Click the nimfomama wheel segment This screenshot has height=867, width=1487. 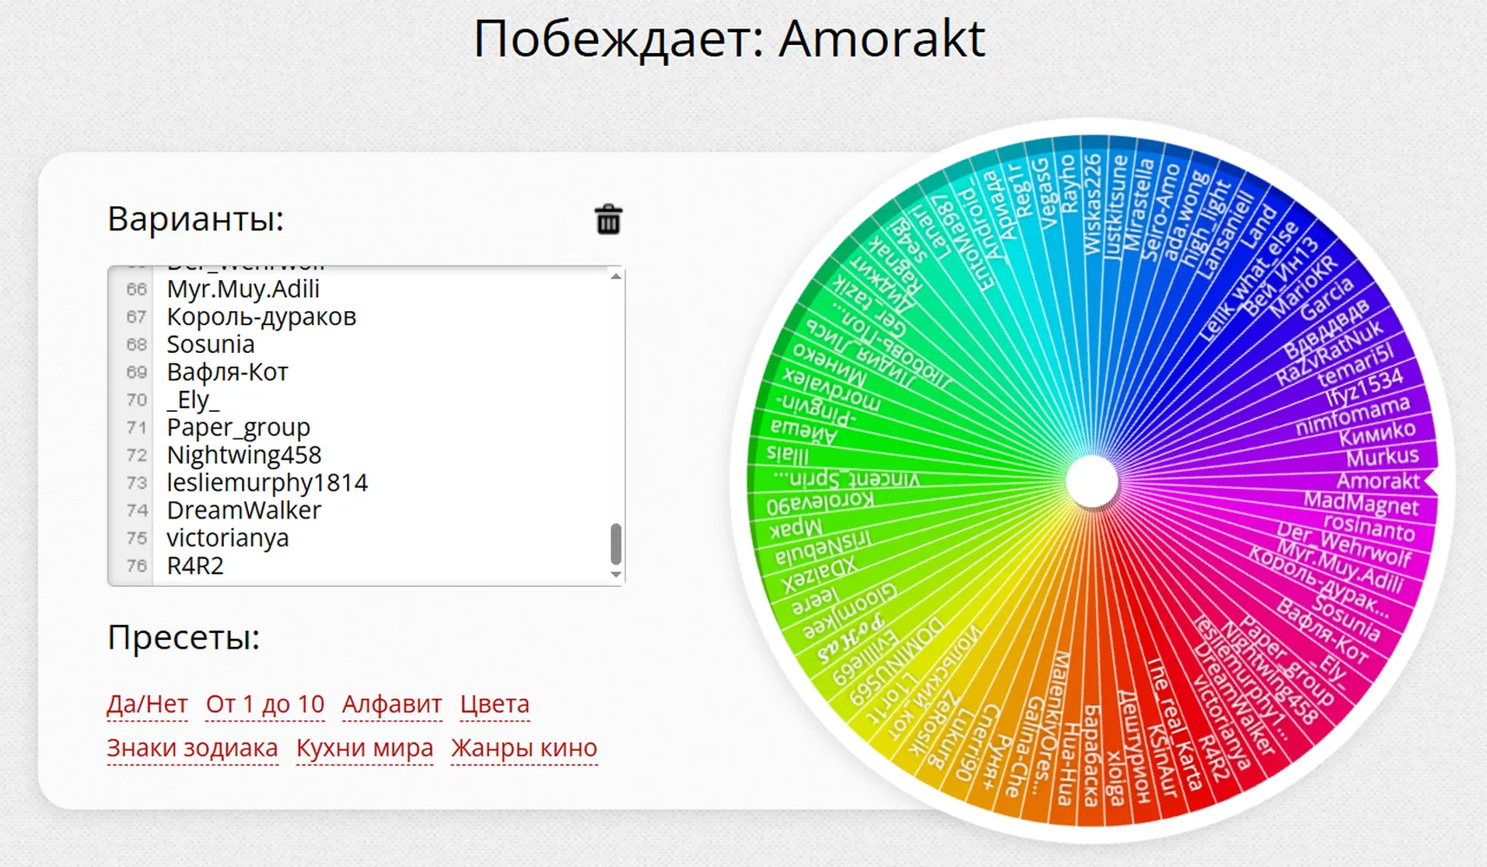[x=1353, y=414]
